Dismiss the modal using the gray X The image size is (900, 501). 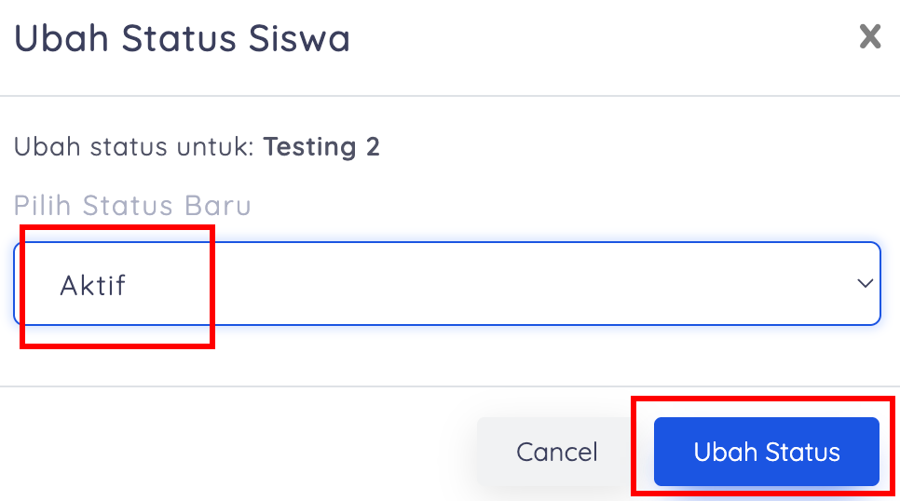click(869, 37)
